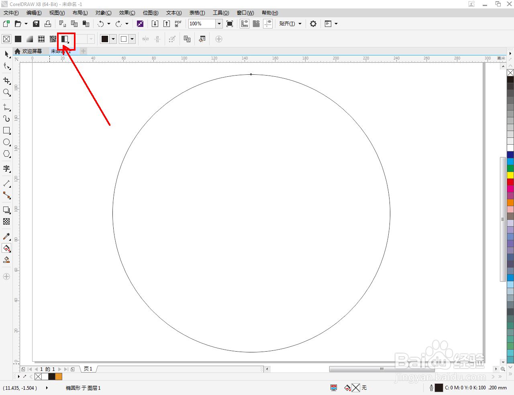Select the Smart Fill tool
The image size is (514, 395).
click(x=6, y=260)
